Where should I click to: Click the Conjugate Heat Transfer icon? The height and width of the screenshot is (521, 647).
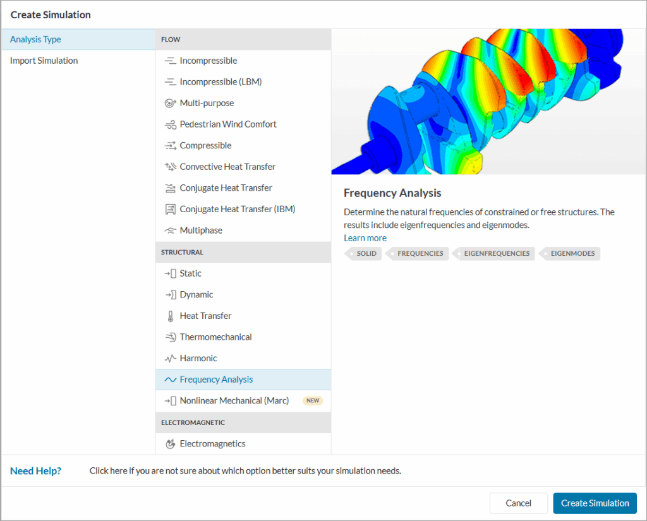[x=171, y=188]
